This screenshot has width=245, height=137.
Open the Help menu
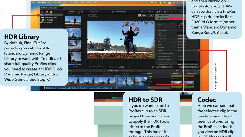95,3
